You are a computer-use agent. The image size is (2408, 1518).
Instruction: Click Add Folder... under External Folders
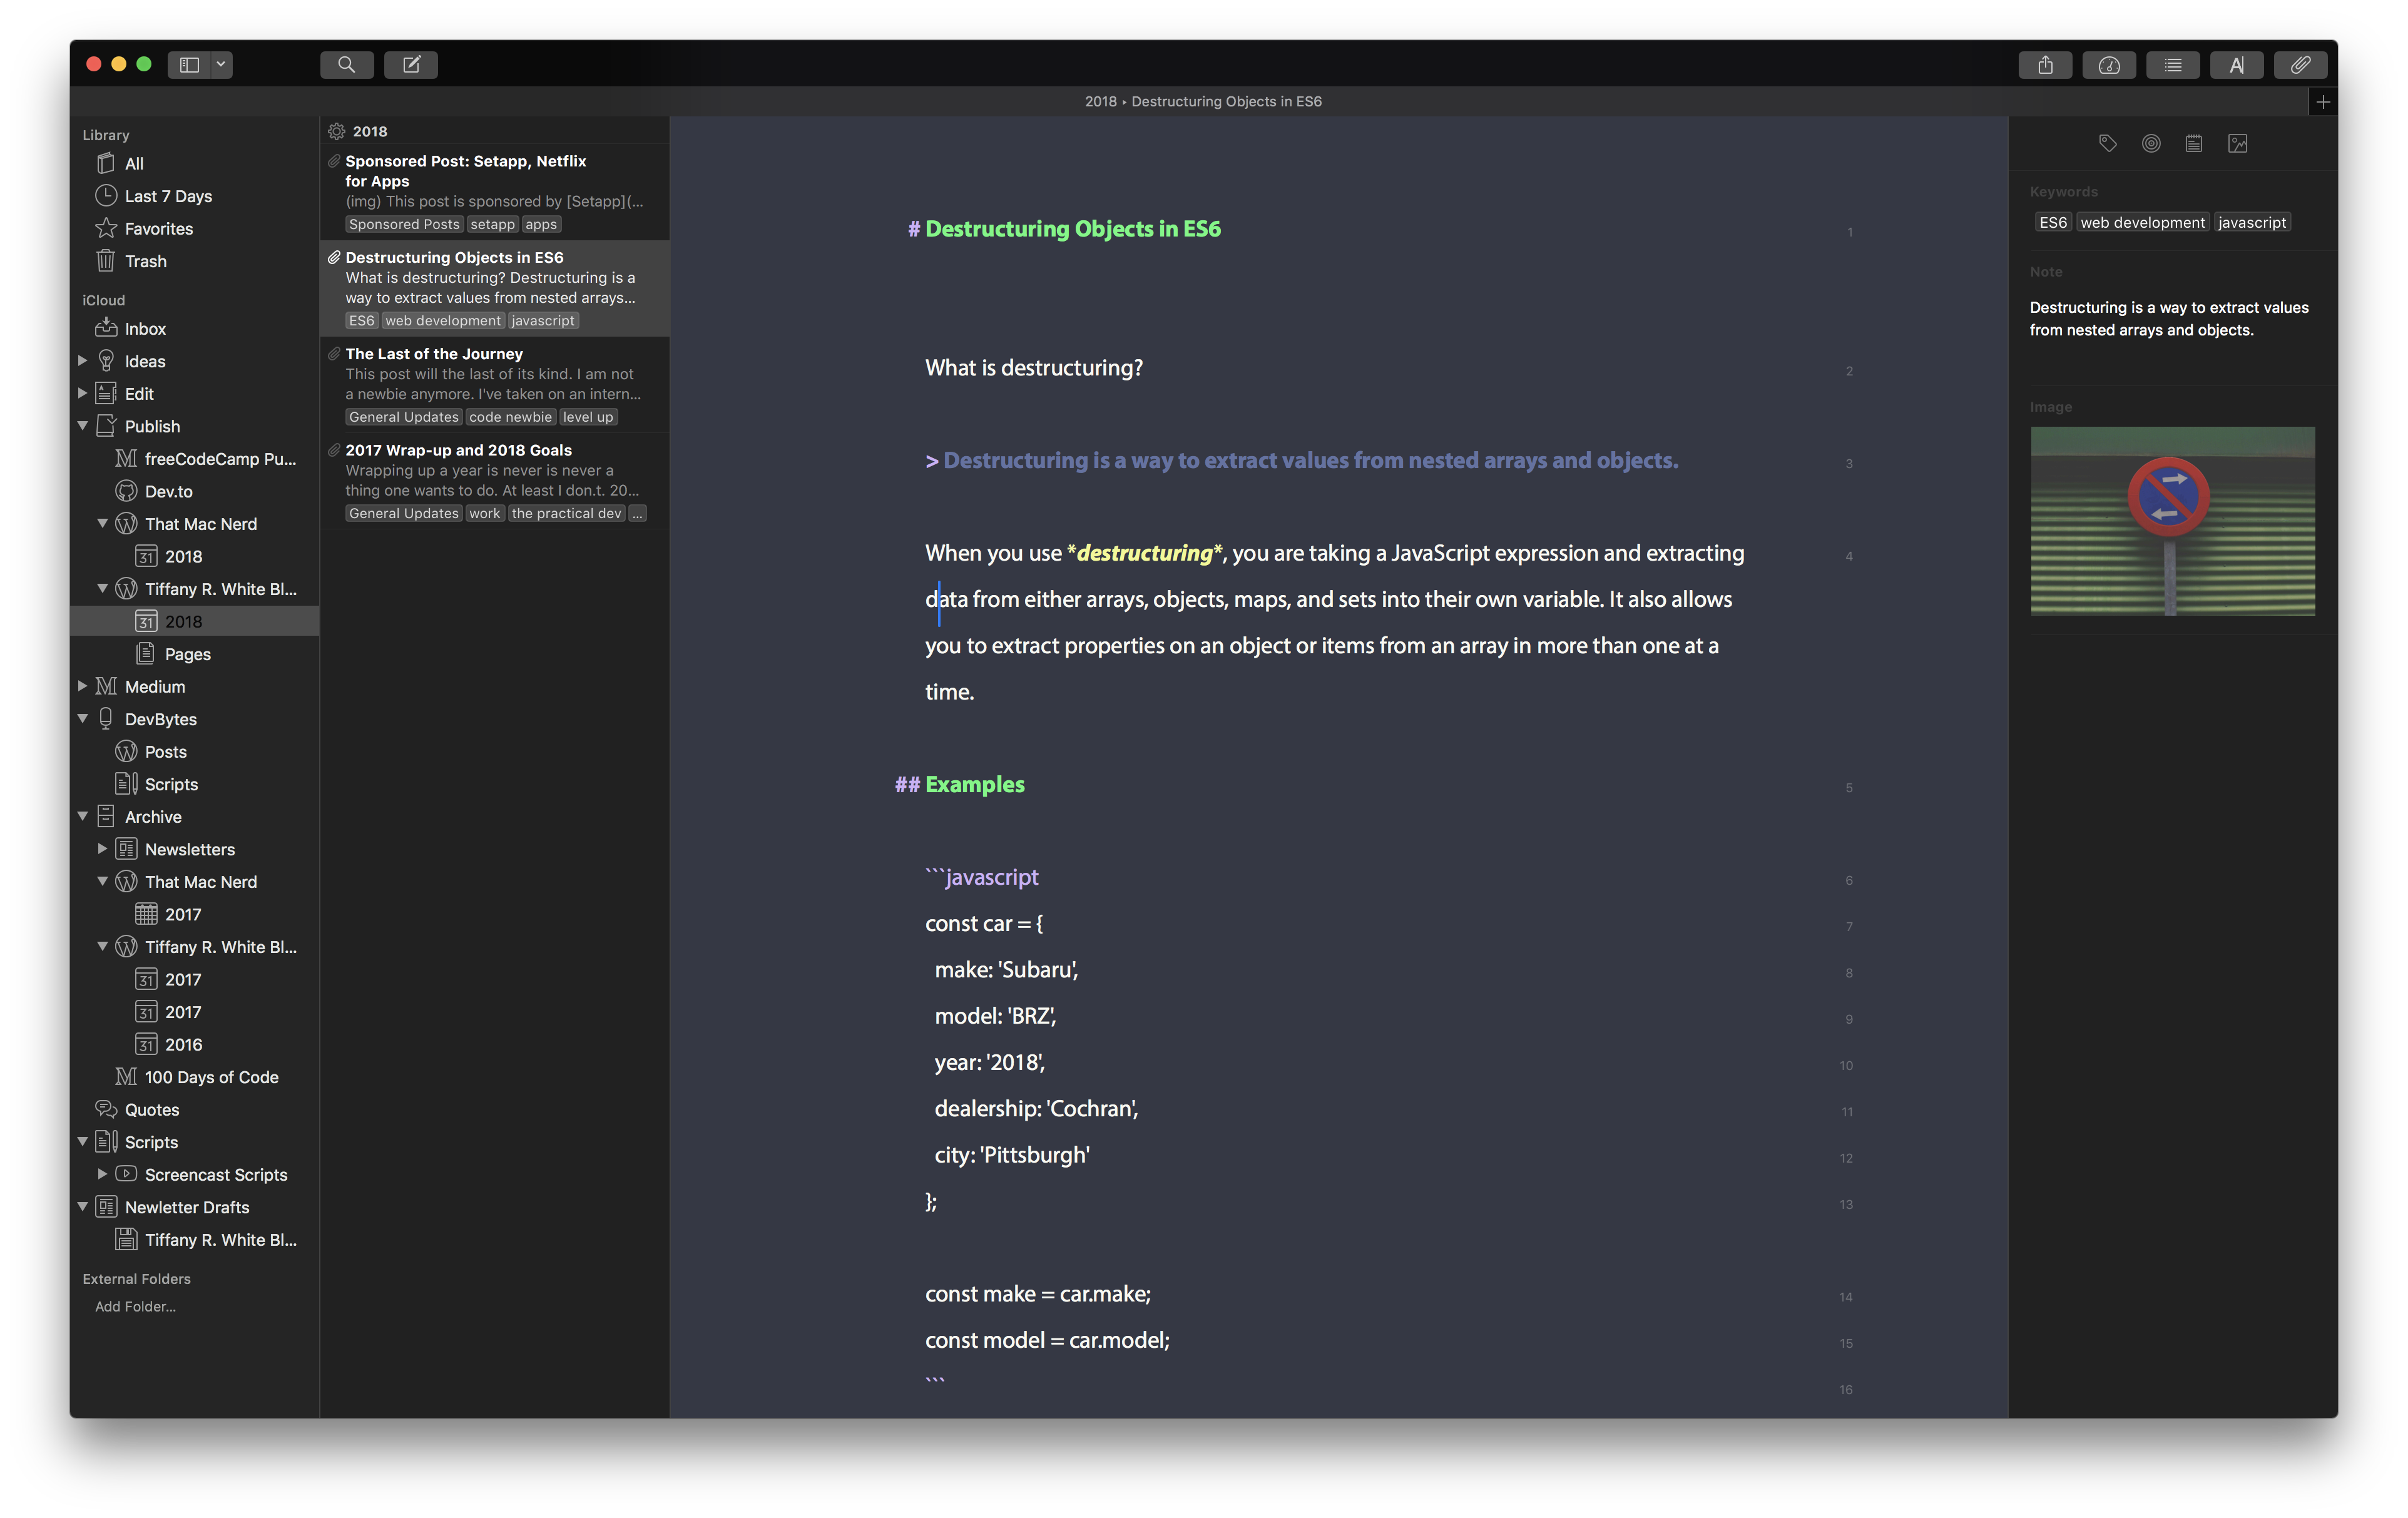(135, 1307)
